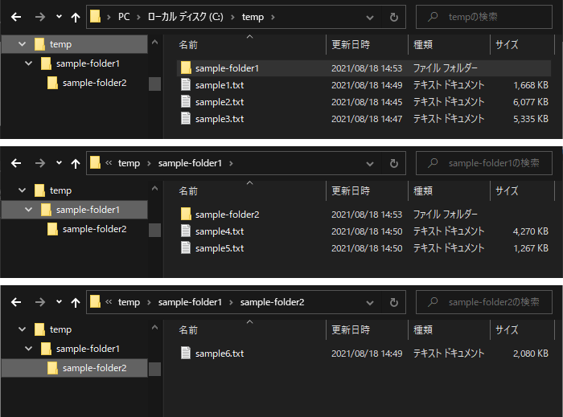
Task: Collapse sample-folder1 tree node in top window
Action: (29, 63)
